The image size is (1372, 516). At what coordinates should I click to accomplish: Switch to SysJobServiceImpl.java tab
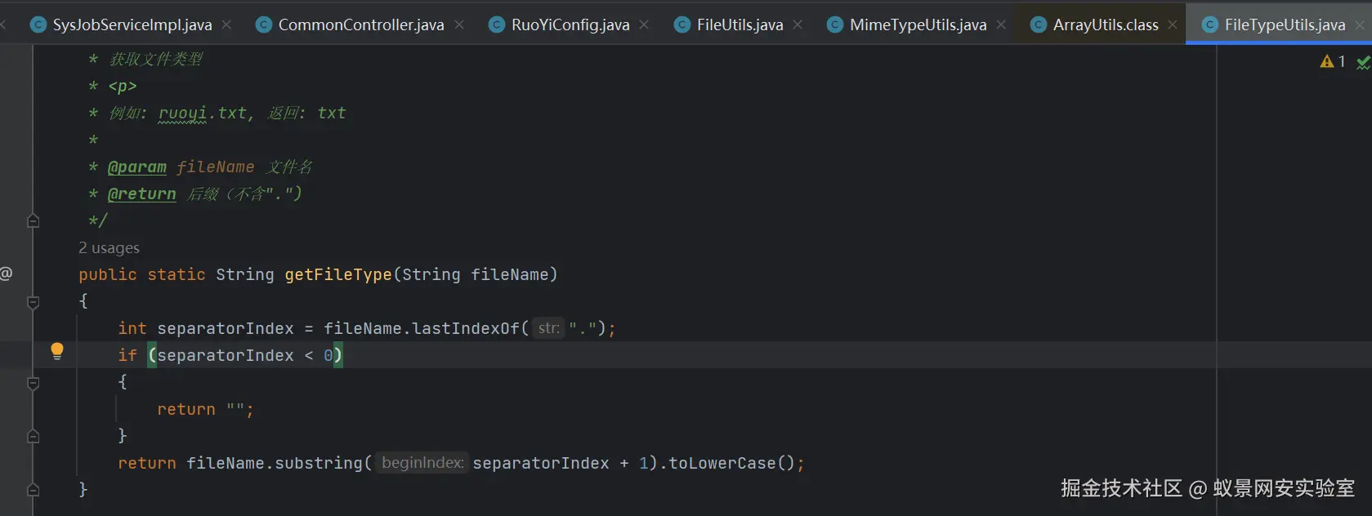point(132,24)
